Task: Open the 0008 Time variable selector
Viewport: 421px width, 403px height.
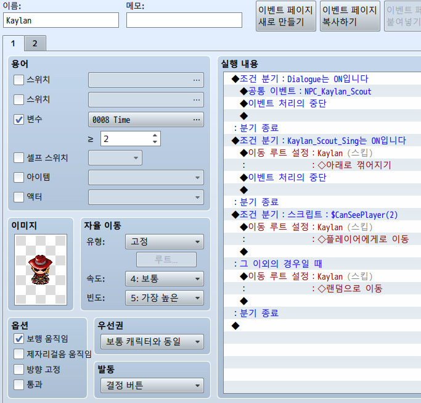Action: tap(146, 119)
